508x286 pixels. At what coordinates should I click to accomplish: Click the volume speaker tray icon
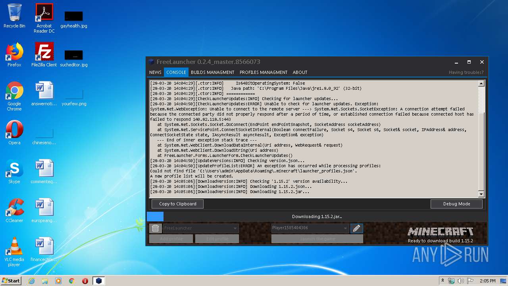coord(461,281)
